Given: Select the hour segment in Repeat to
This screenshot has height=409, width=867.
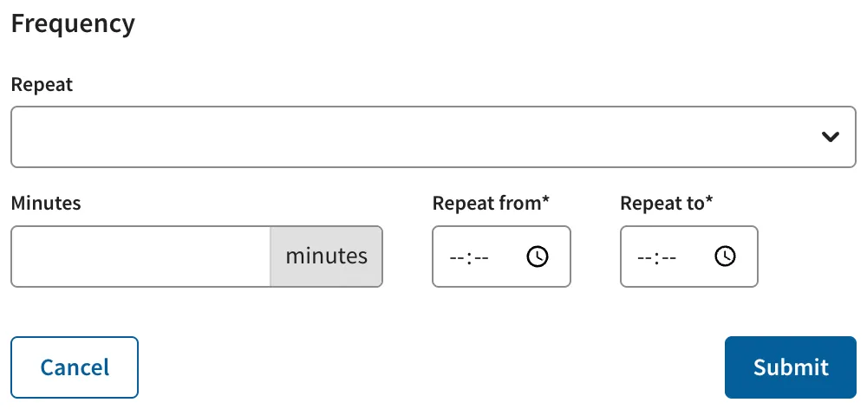Looking at the screenshot, I should point(645,257).
